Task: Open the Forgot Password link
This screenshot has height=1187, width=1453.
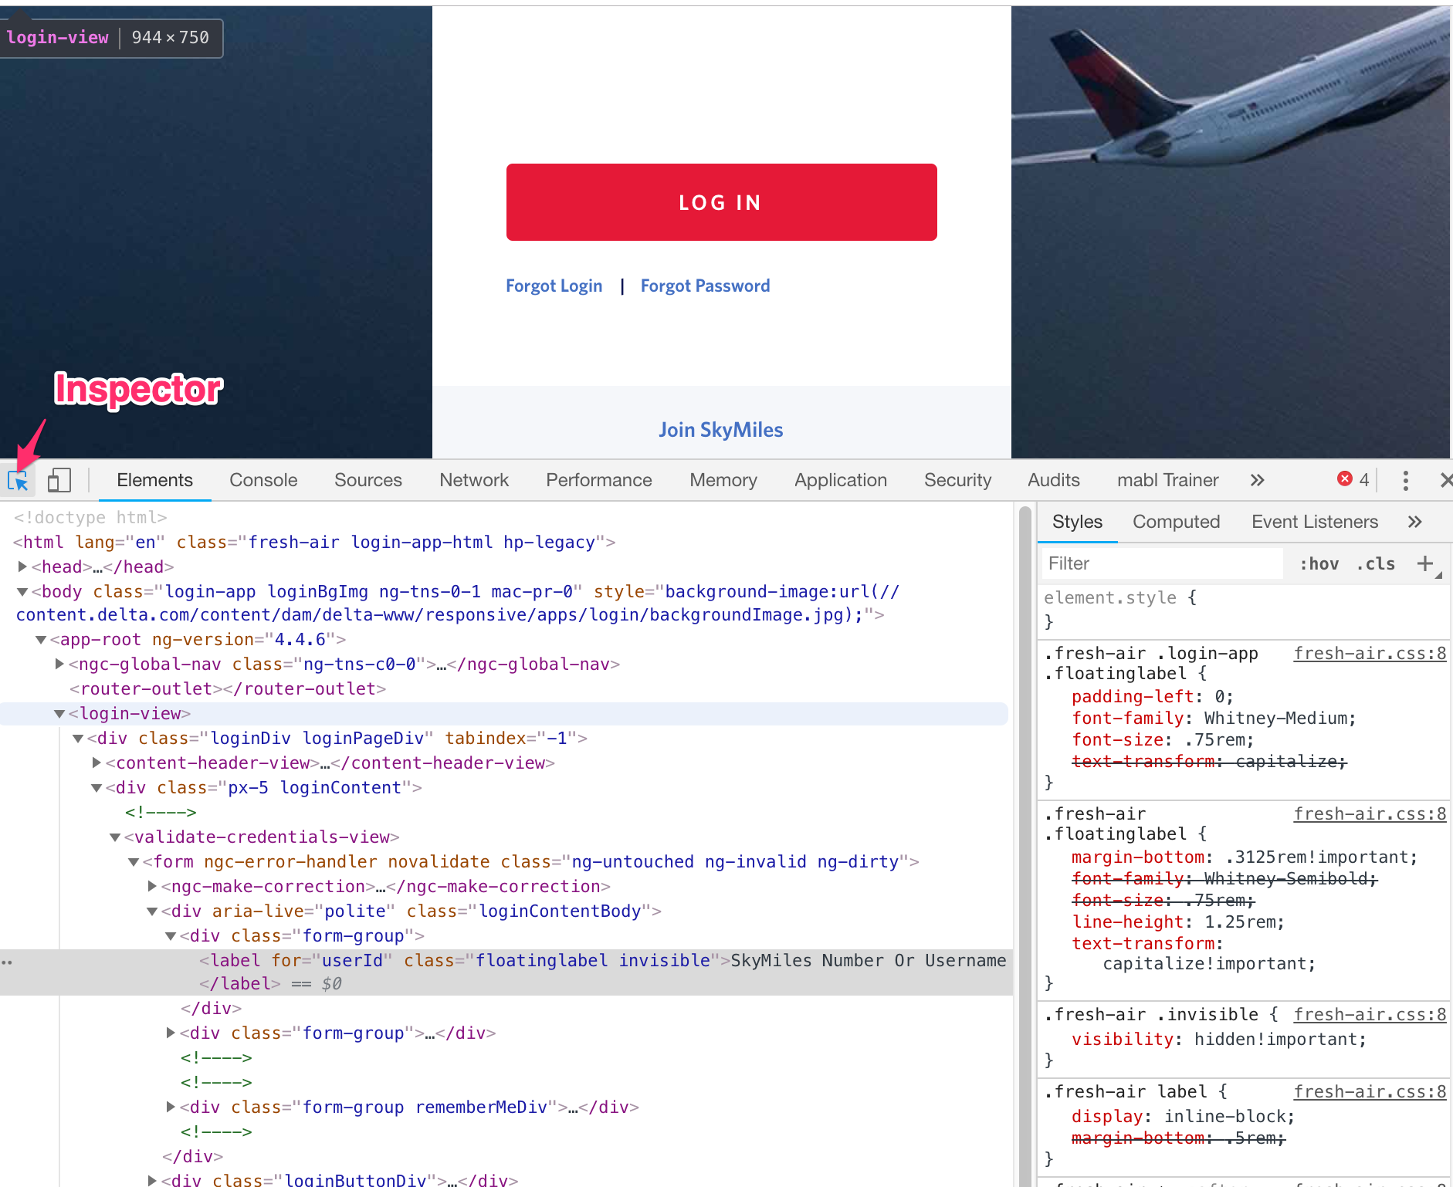Action: [705, 286]
